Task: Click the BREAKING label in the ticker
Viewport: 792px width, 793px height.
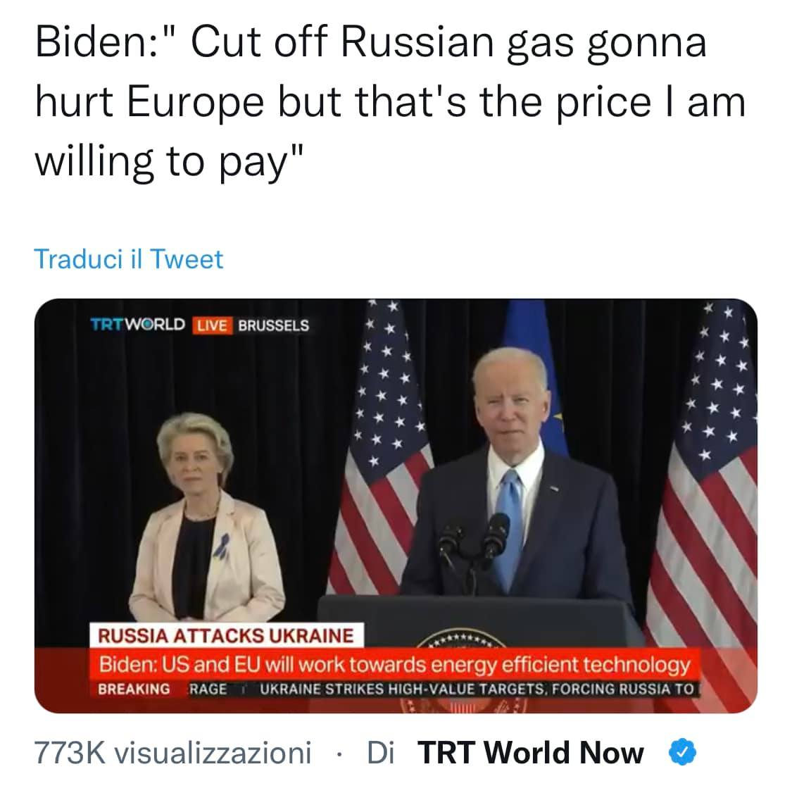Action: click(134, 689)
